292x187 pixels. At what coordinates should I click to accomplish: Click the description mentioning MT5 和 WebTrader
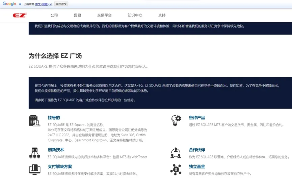(x=98, y=157)
